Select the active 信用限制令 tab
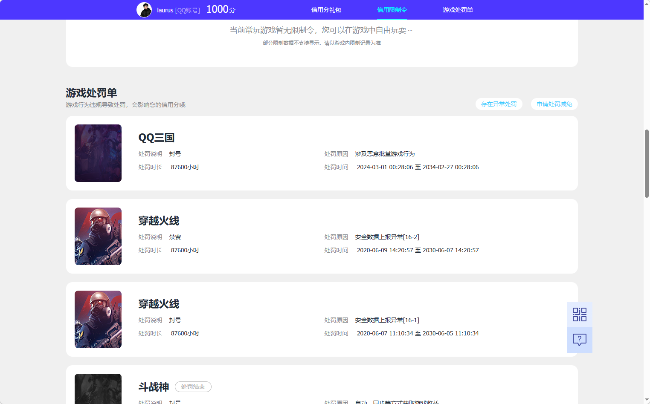The width and height of the screenshot is (650, 404). pos(392,9)
